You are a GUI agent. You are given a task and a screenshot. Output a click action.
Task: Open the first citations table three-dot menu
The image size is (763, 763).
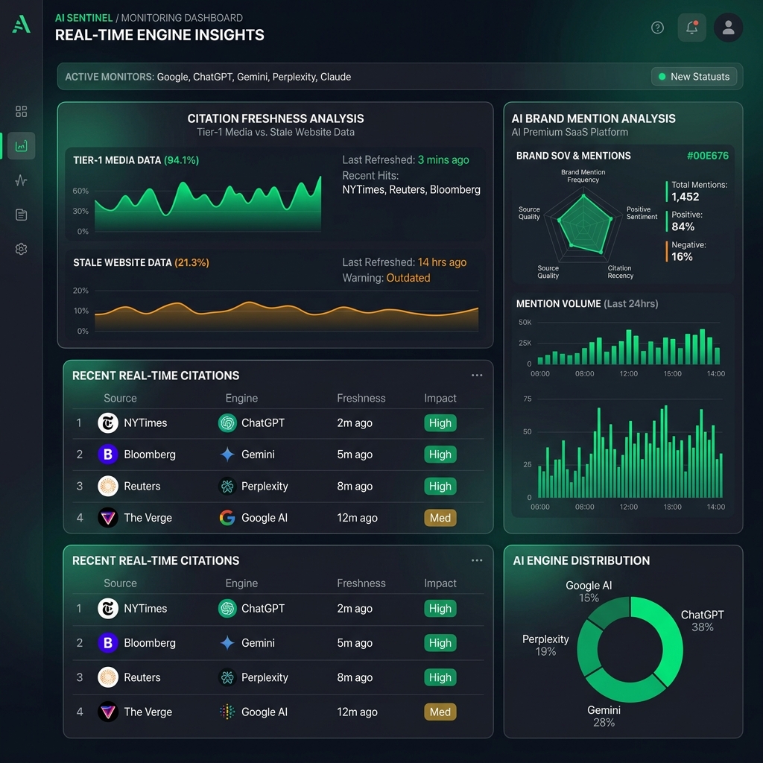477,376
